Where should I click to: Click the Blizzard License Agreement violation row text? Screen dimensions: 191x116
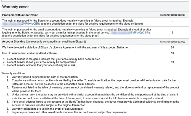coord(65,47)
